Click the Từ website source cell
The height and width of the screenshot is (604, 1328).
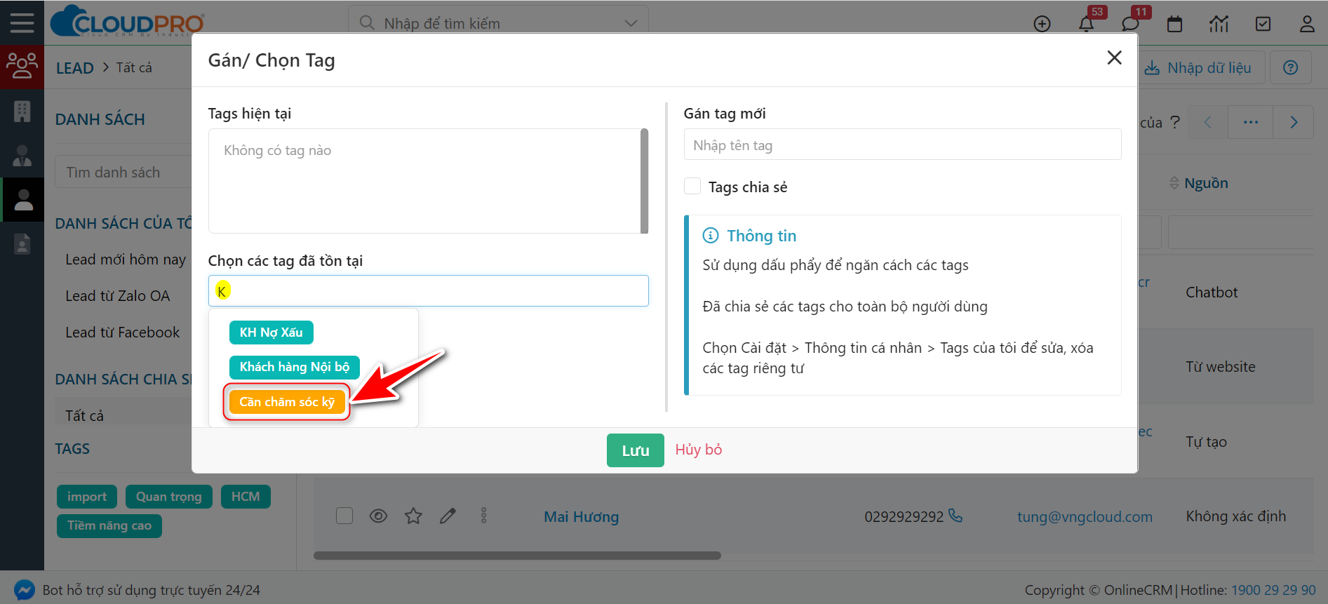[x=1221, y=367]
